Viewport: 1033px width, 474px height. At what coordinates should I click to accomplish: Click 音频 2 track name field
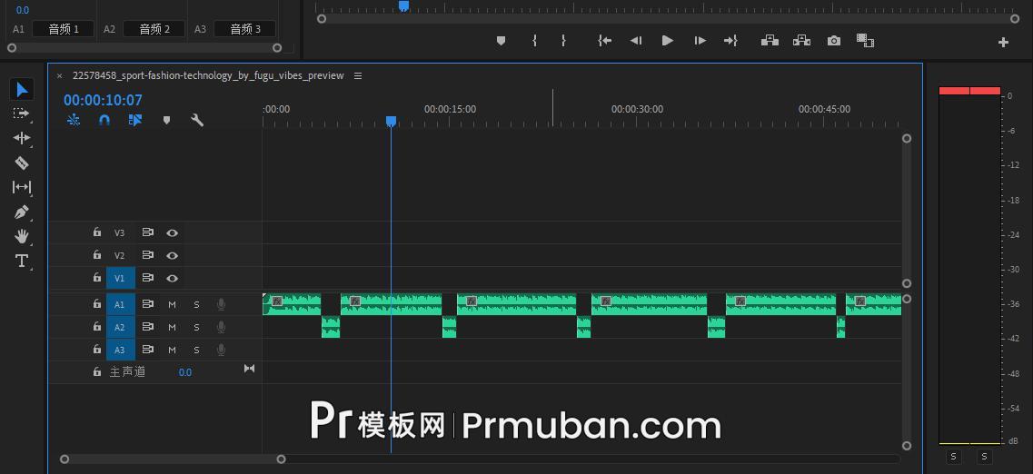(x=154, y=29)
